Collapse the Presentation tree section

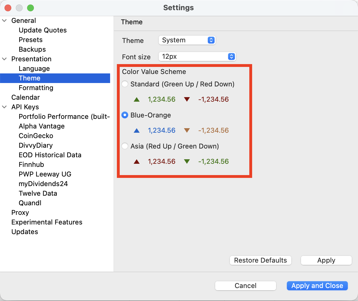click(x=5, y=59)
